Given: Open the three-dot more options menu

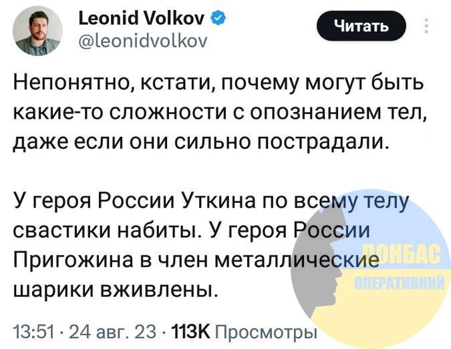Looking at the screenshot, I should 427,27.
